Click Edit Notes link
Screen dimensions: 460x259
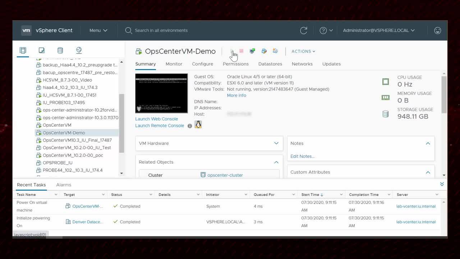click(302, 156)
